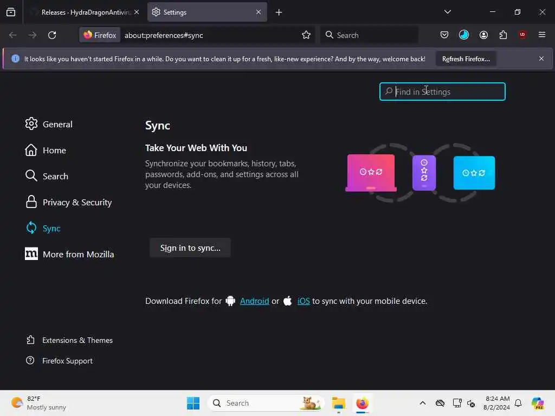Click Refresh Firefox button
555x416 pixels.
click(466, 58)
